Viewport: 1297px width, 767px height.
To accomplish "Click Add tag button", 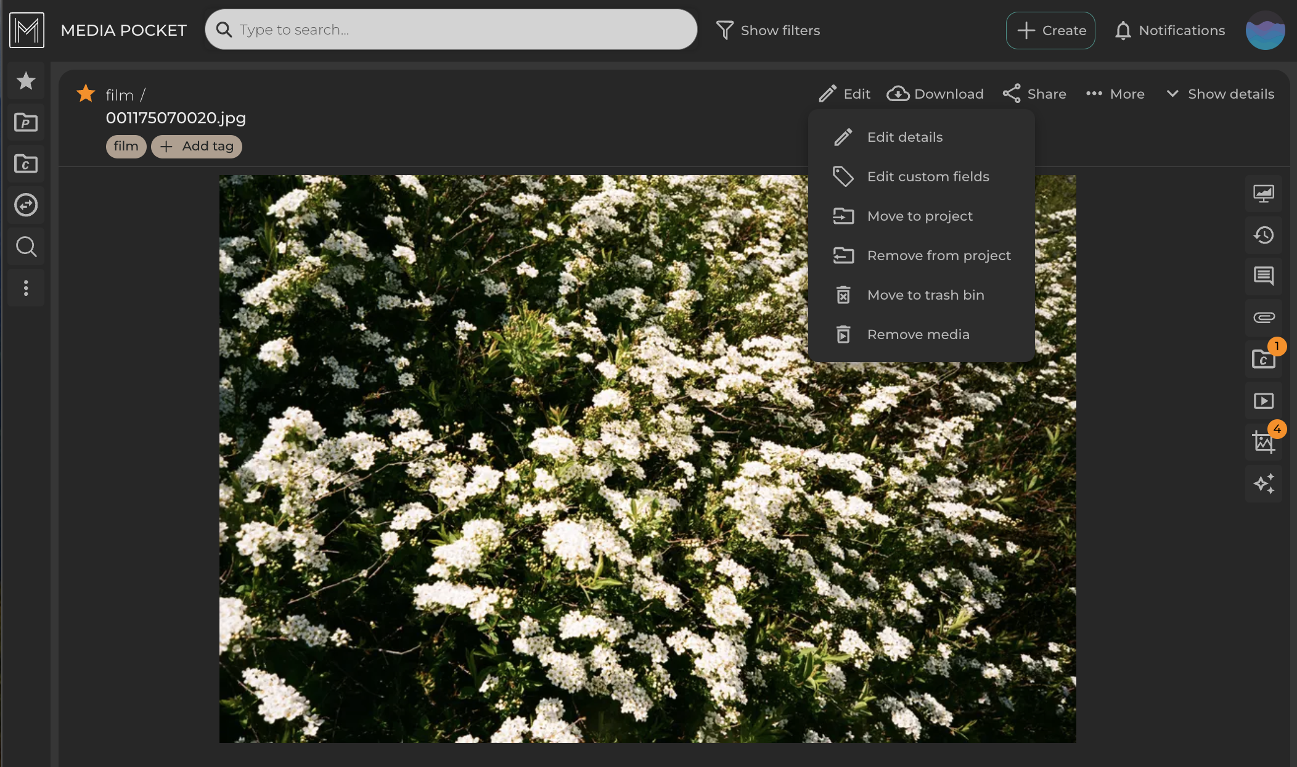I will coord(197,146).
